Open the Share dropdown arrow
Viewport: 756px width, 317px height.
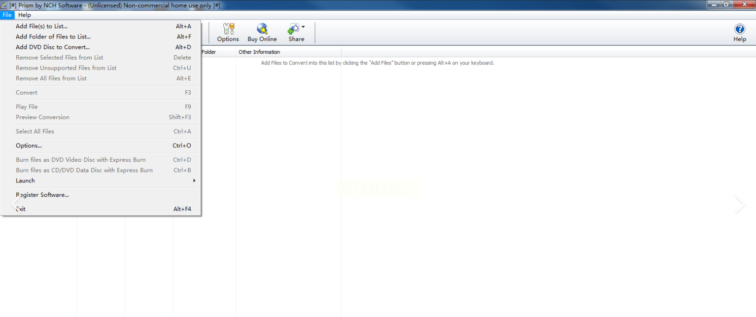[x=303, y=27]
